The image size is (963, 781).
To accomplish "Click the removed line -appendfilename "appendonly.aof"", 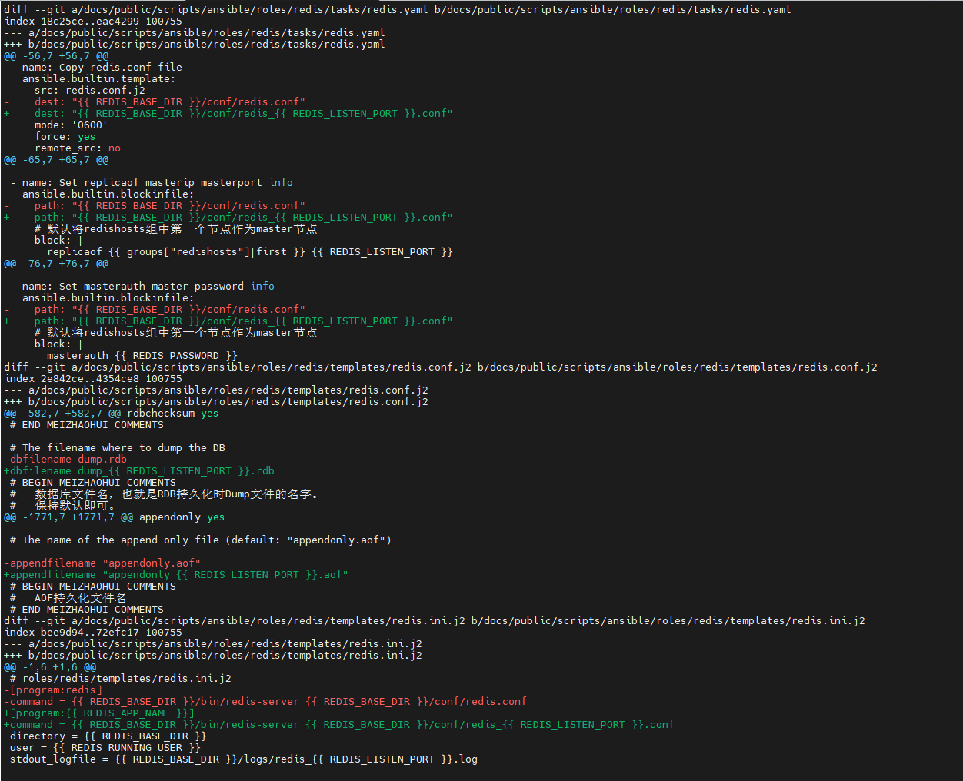I will 102,563.
